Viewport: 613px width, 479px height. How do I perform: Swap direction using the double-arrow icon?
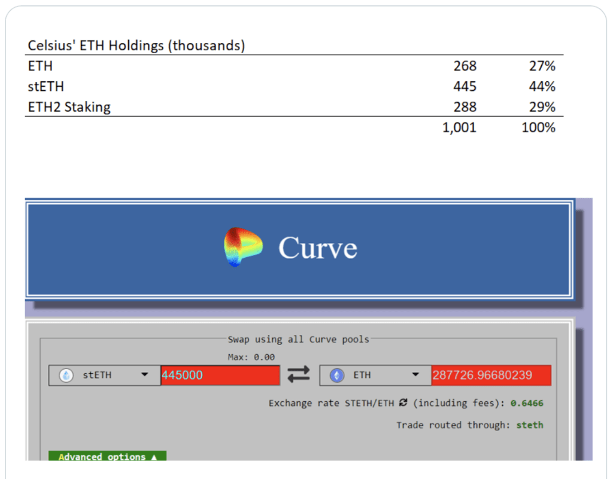tap(299, 375)
